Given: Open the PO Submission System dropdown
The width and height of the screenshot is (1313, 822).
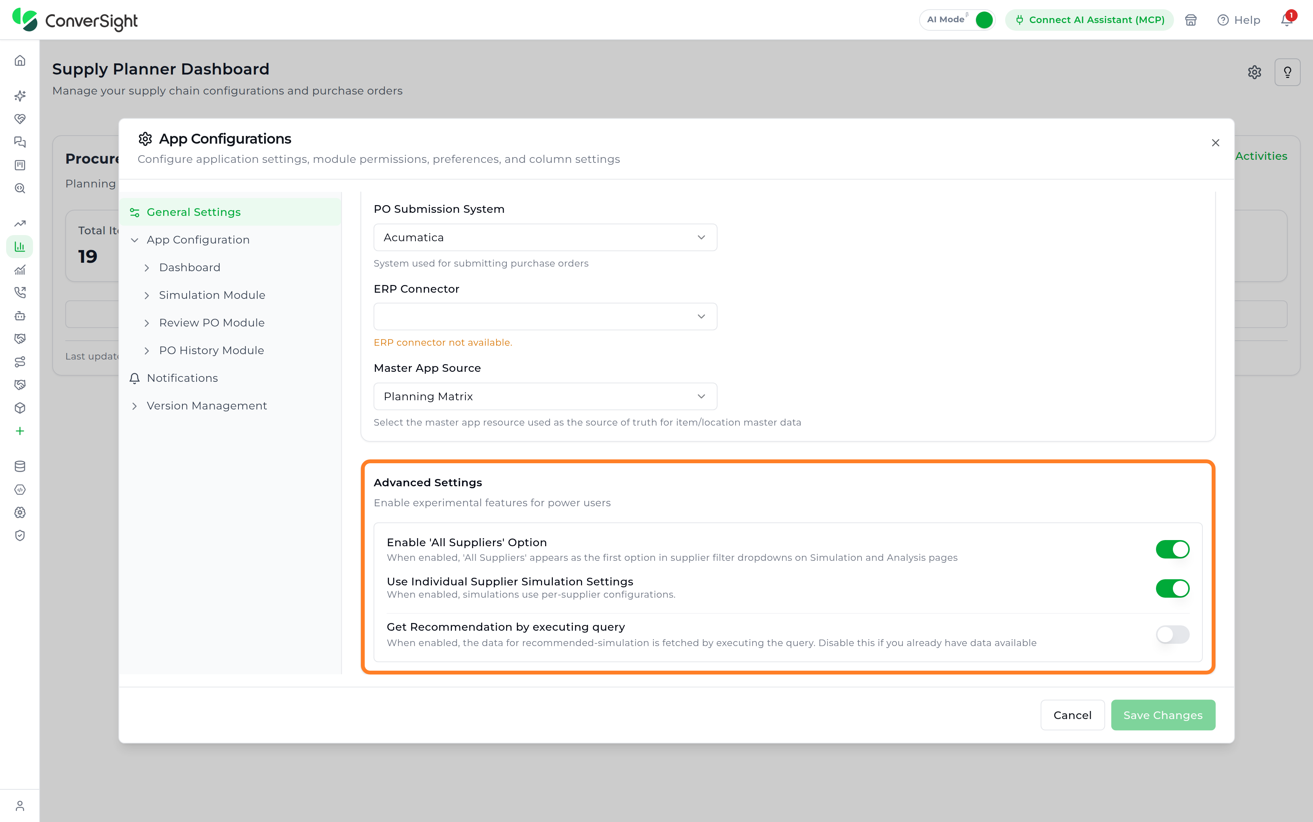Looking at the screenshot, I should coord(546,238).
